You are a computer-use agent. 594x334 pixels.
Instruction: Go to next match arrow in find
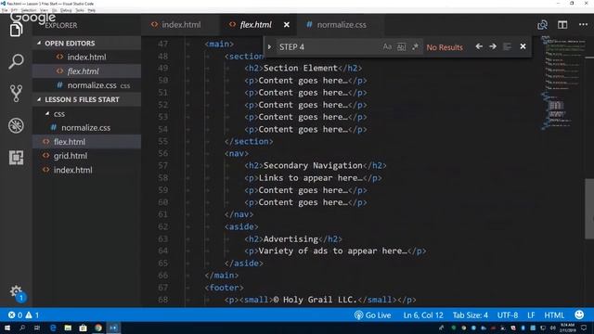click(493, 46)
